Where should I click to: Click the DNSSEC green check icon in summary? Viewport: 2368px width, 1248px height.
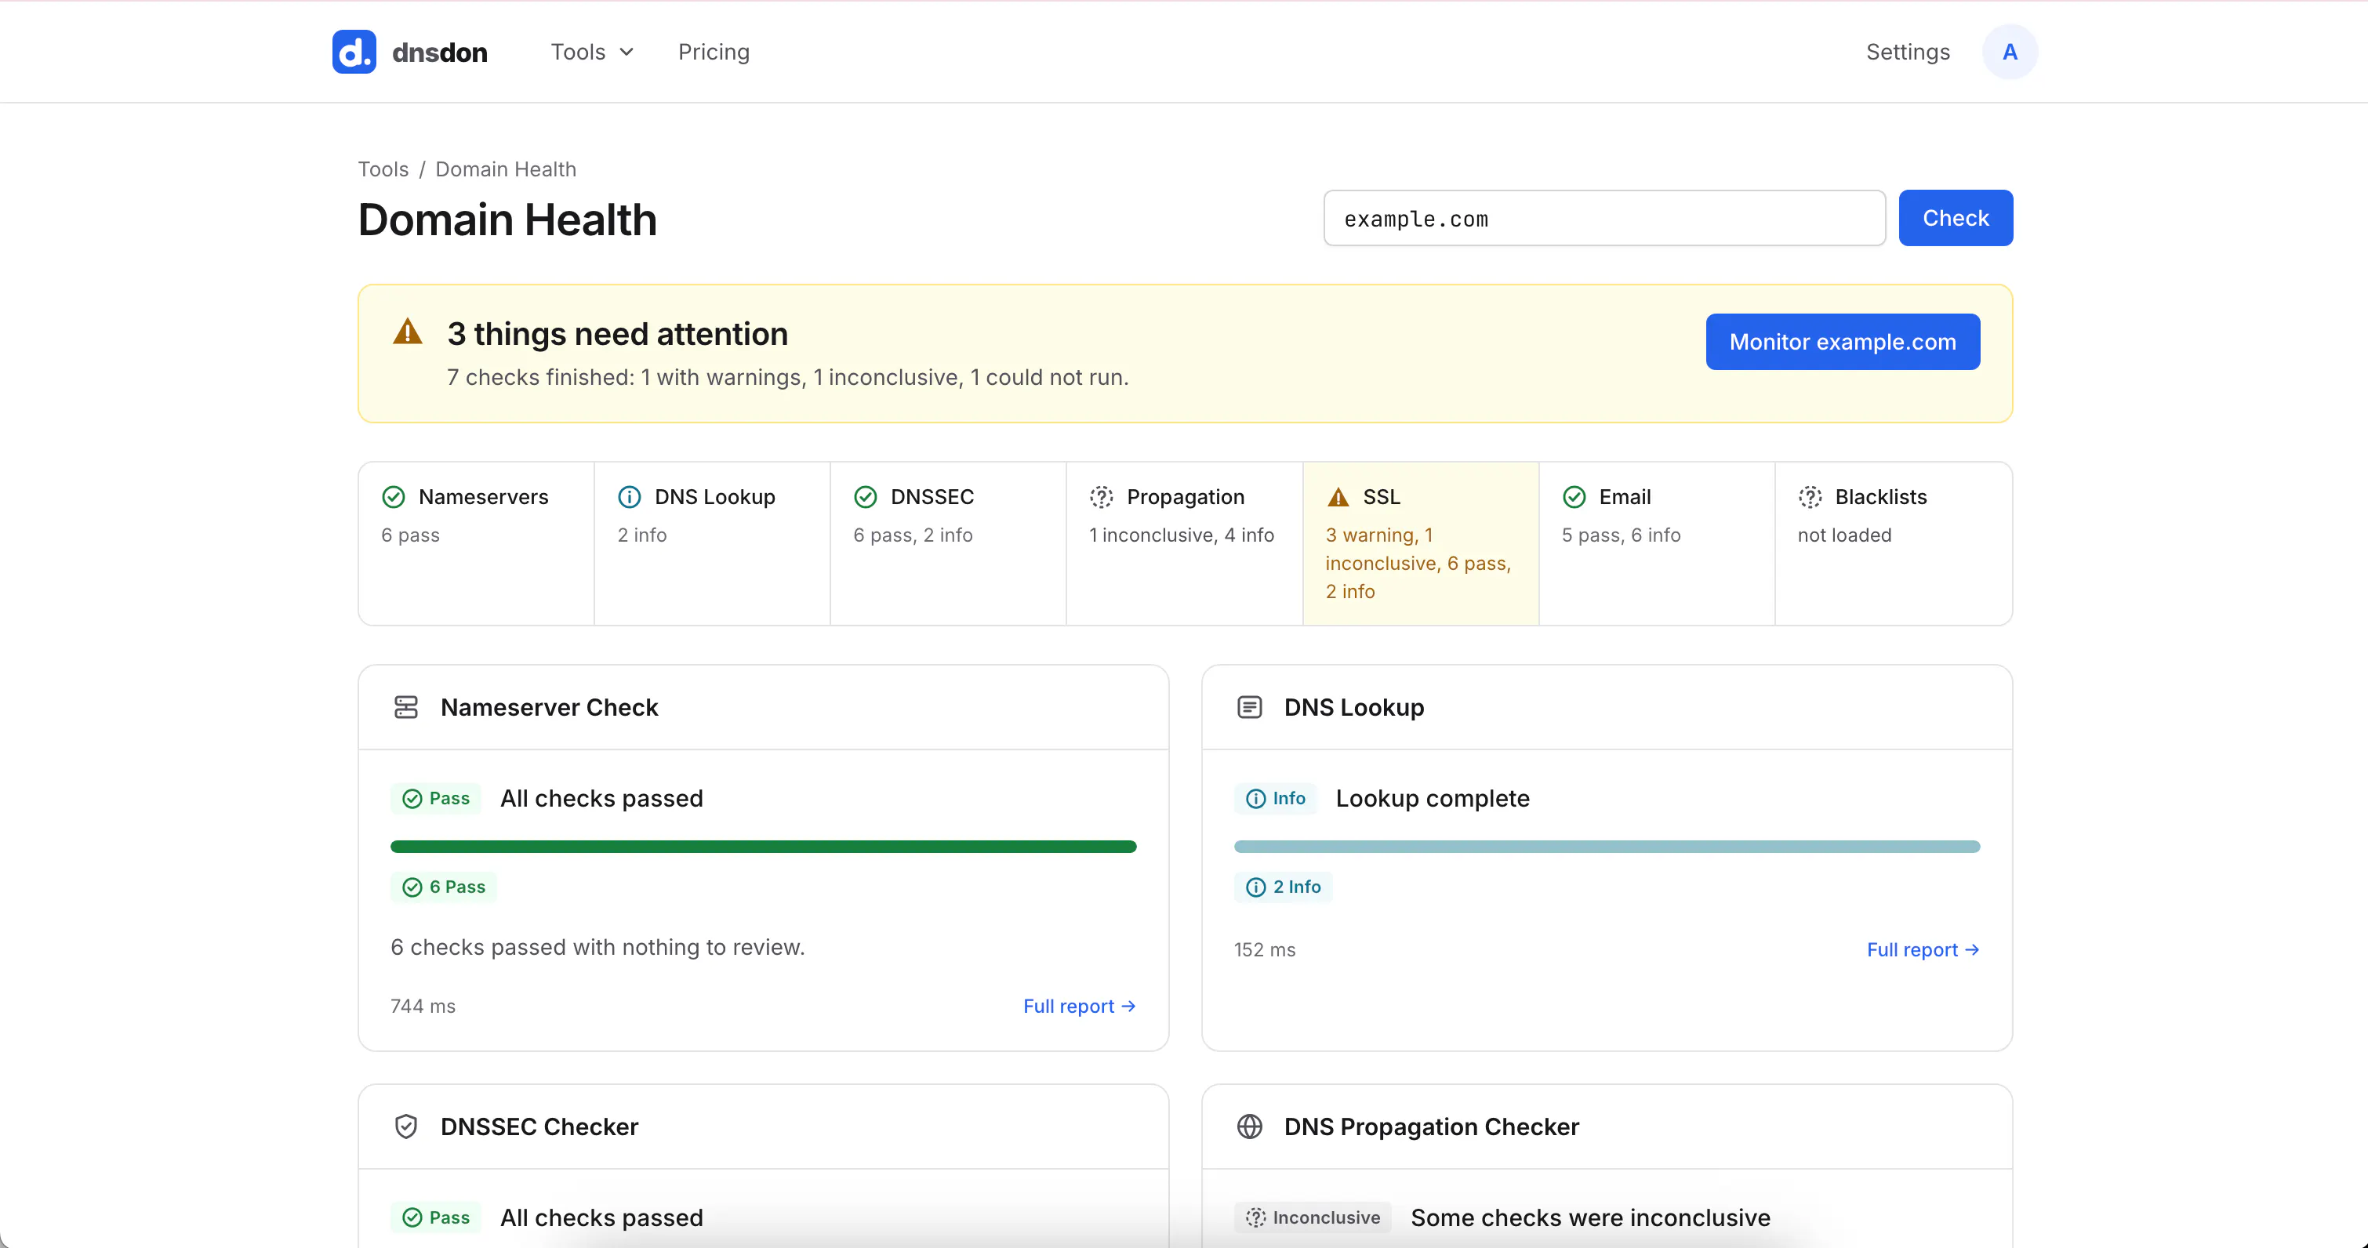coord(865,497)
